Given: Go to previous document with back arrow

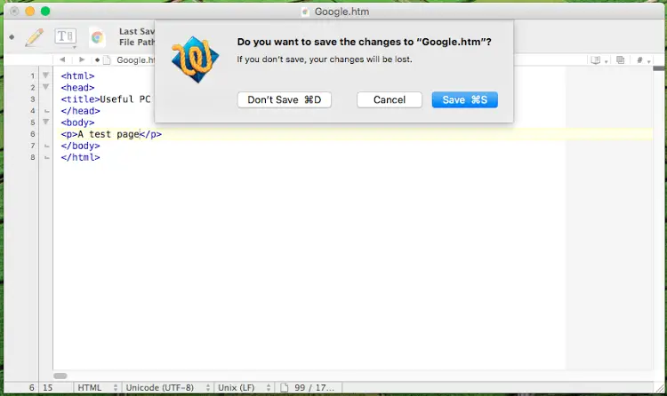Looking at the screenshot, I should point(62,59).
